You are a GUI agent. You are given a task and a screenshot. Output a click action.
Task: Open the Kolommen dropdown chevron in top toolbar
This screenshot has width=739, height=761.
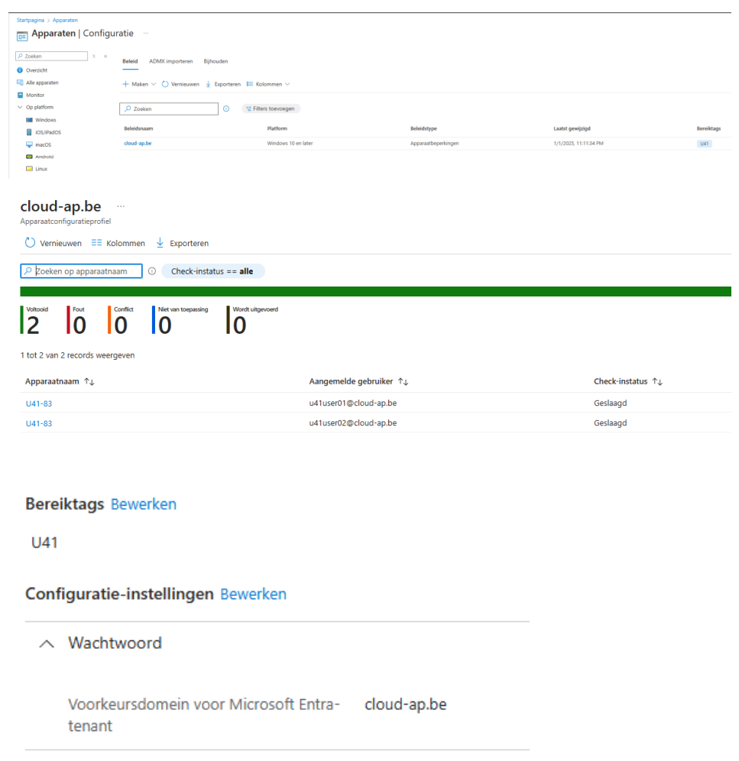pyautogui.click(x=287, y=84)
